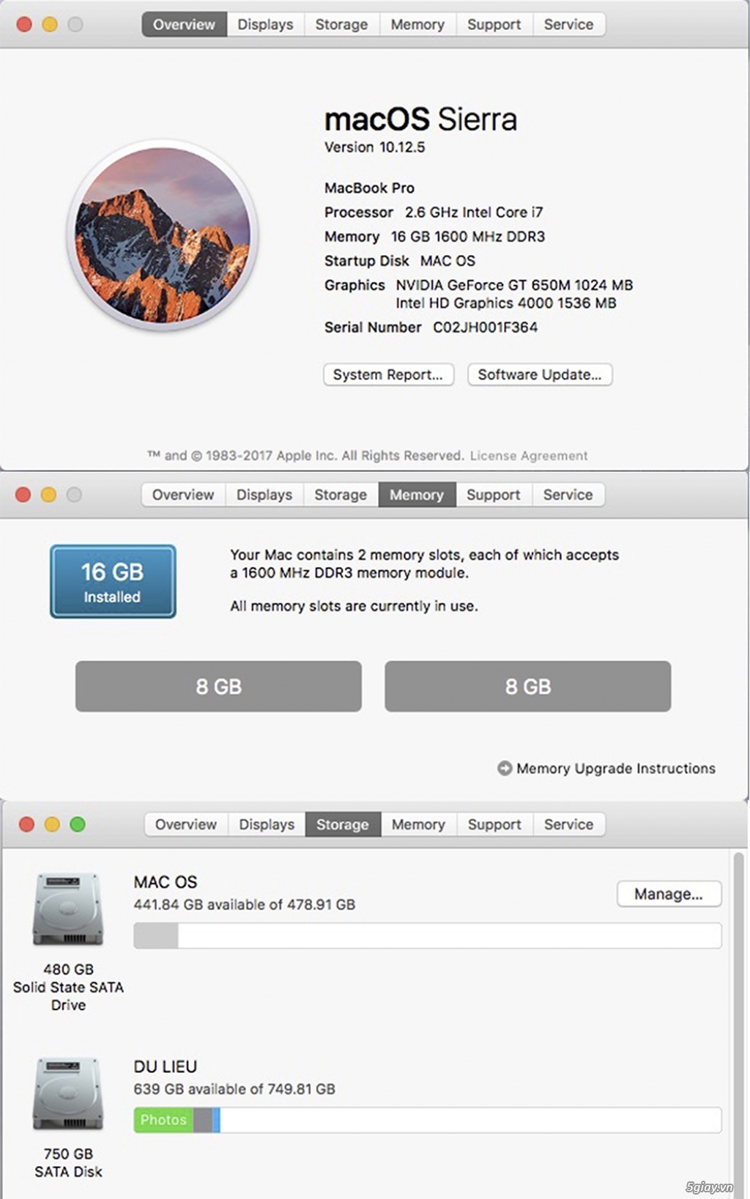
Task: Minimize the Memory window with yellow button
Action: coord(48,495)
